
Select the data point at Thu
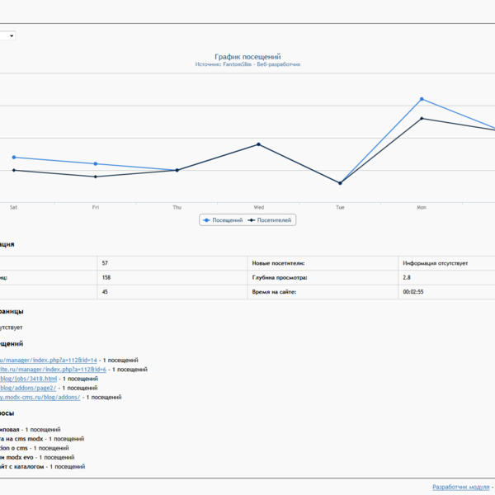tap(177, 170)
